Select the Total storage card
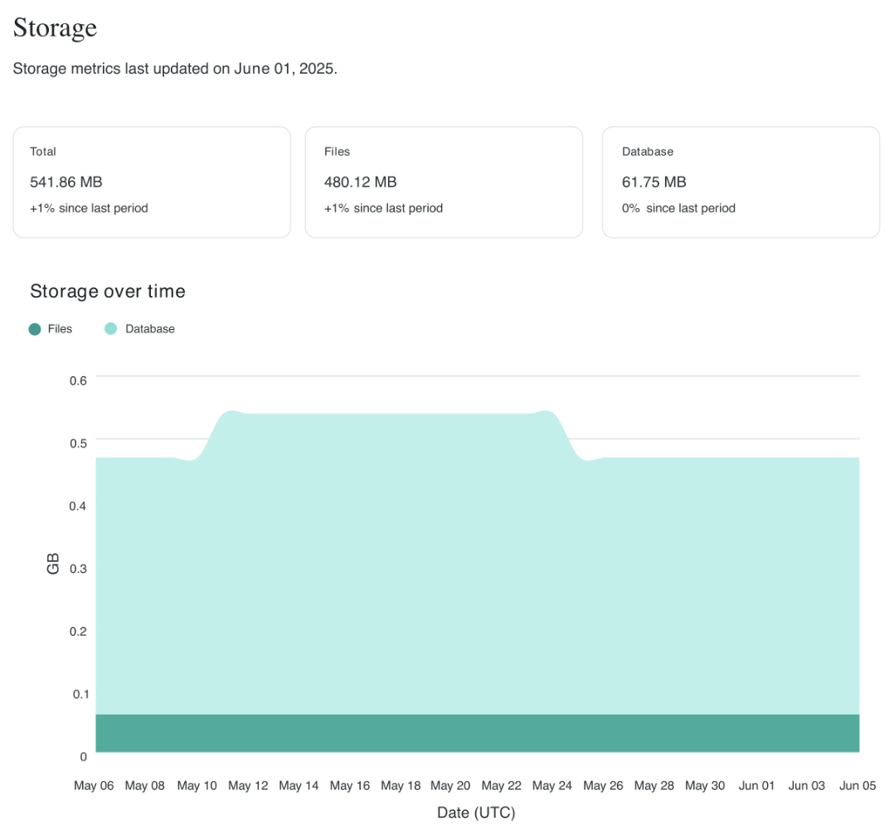 click(152, 182)
